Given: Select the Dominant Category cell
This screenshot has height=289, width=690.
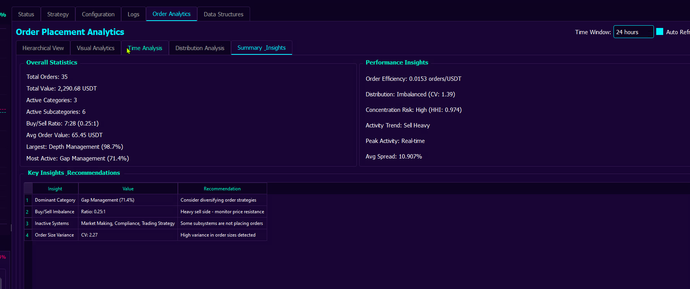Looking at the screenshot, I should click(55, 200).
